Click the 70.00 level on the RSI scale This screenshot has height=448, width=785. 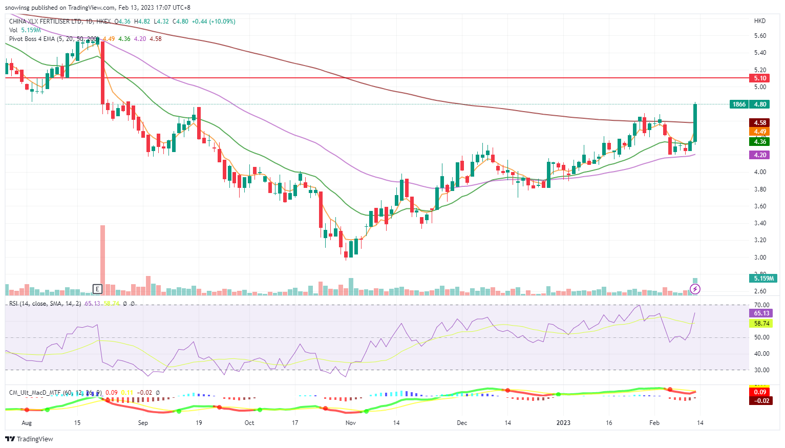click(x=761, y=305)
